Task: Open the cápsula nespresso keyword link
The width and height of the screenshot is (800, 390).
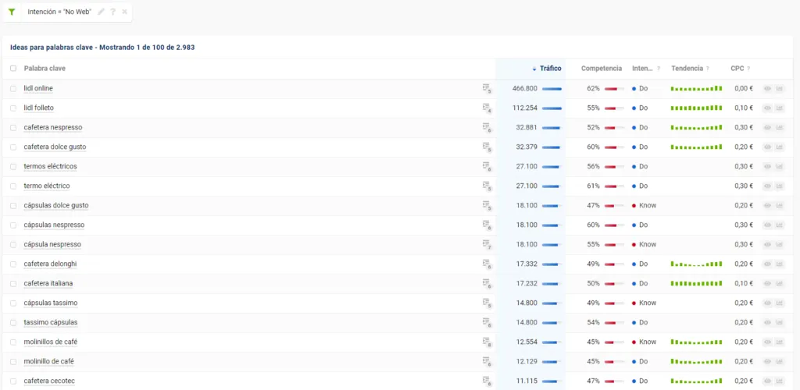Action: coord(52,244)
